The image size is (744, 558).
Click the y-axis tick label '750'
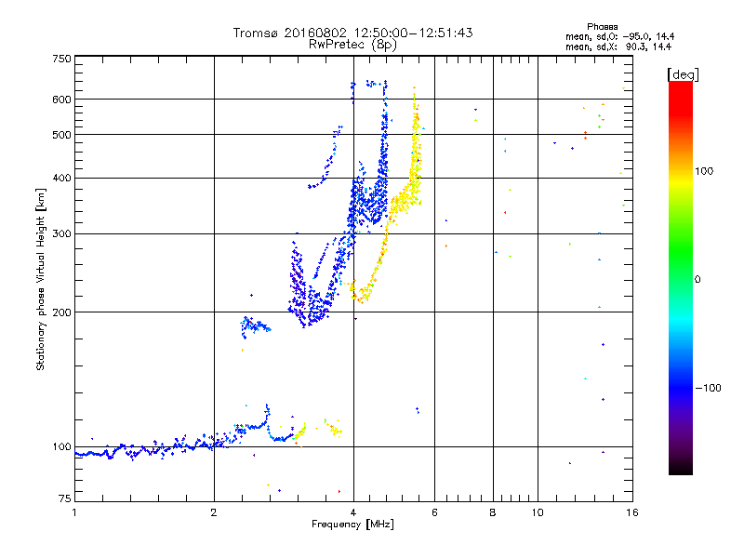[x=61, y=59]
